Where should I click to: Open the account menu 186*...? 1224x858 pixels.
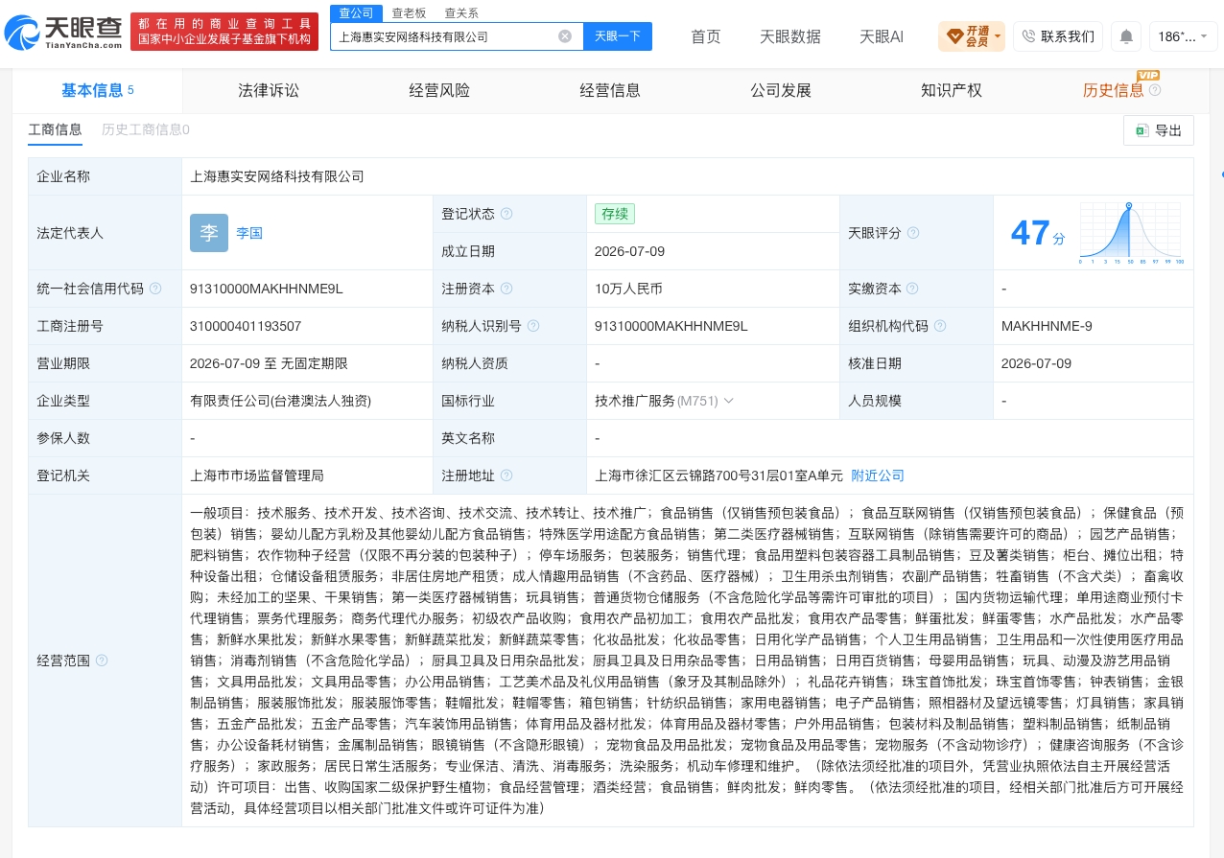[1183, 36]
